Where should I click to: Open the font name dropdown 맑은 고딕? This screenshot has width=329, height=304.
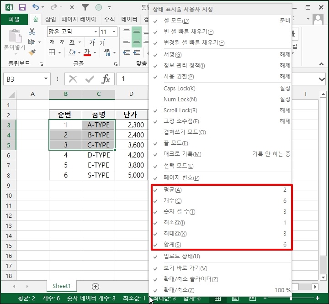tap(96, 31)
